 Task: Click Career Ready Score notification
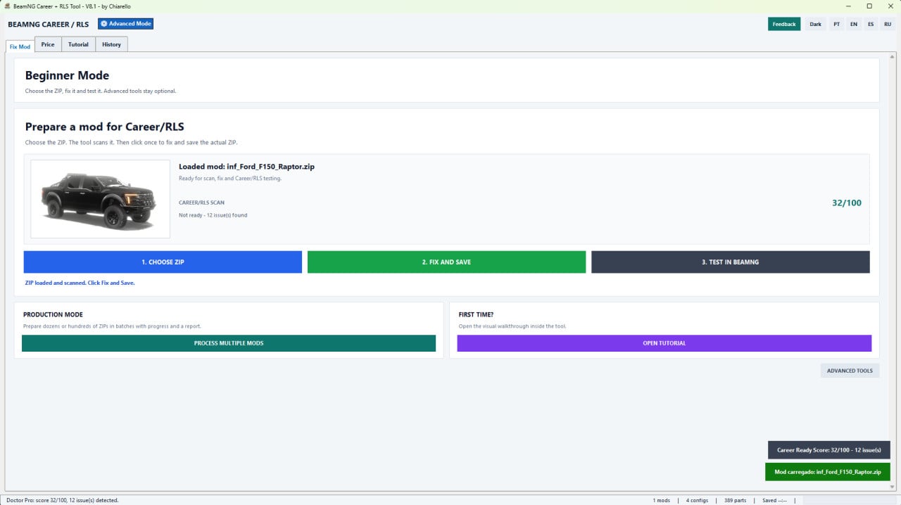(x=828, y=450)
